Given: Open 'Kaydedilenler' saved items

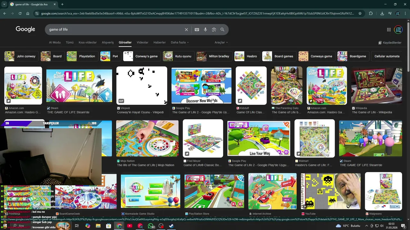Looking at the screenshot, I should tap(390, 43).
